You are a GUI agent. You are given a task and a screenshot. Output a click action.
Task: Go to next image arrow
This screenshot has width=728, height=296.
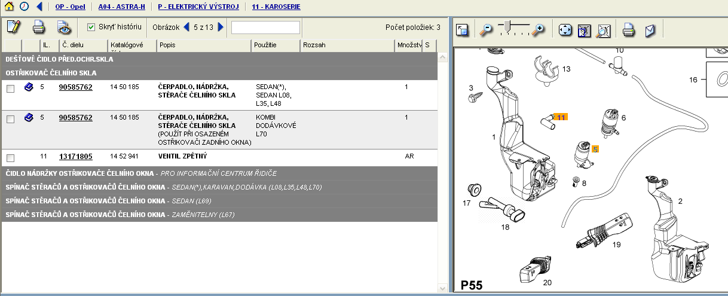[221, 27]
